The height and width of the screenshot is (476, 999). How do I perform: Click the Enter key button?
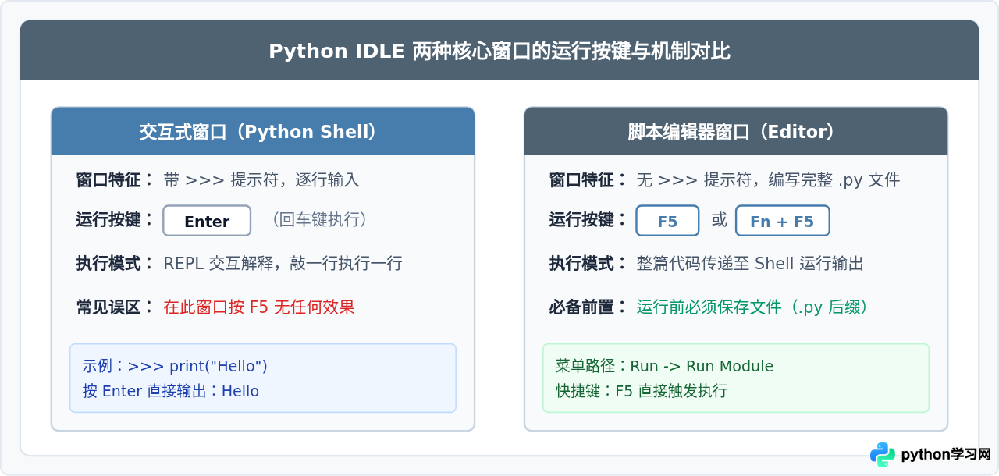click(207, 221)
